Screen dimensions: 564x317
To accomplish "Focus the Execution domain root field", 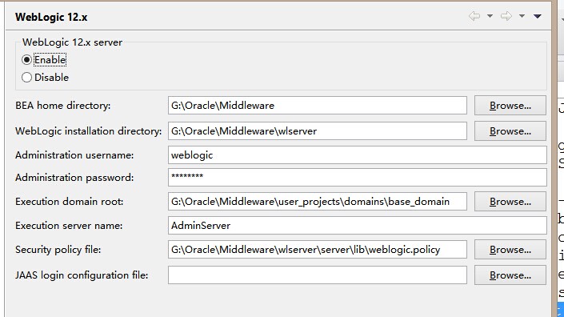I will click(x=318, y=202).
